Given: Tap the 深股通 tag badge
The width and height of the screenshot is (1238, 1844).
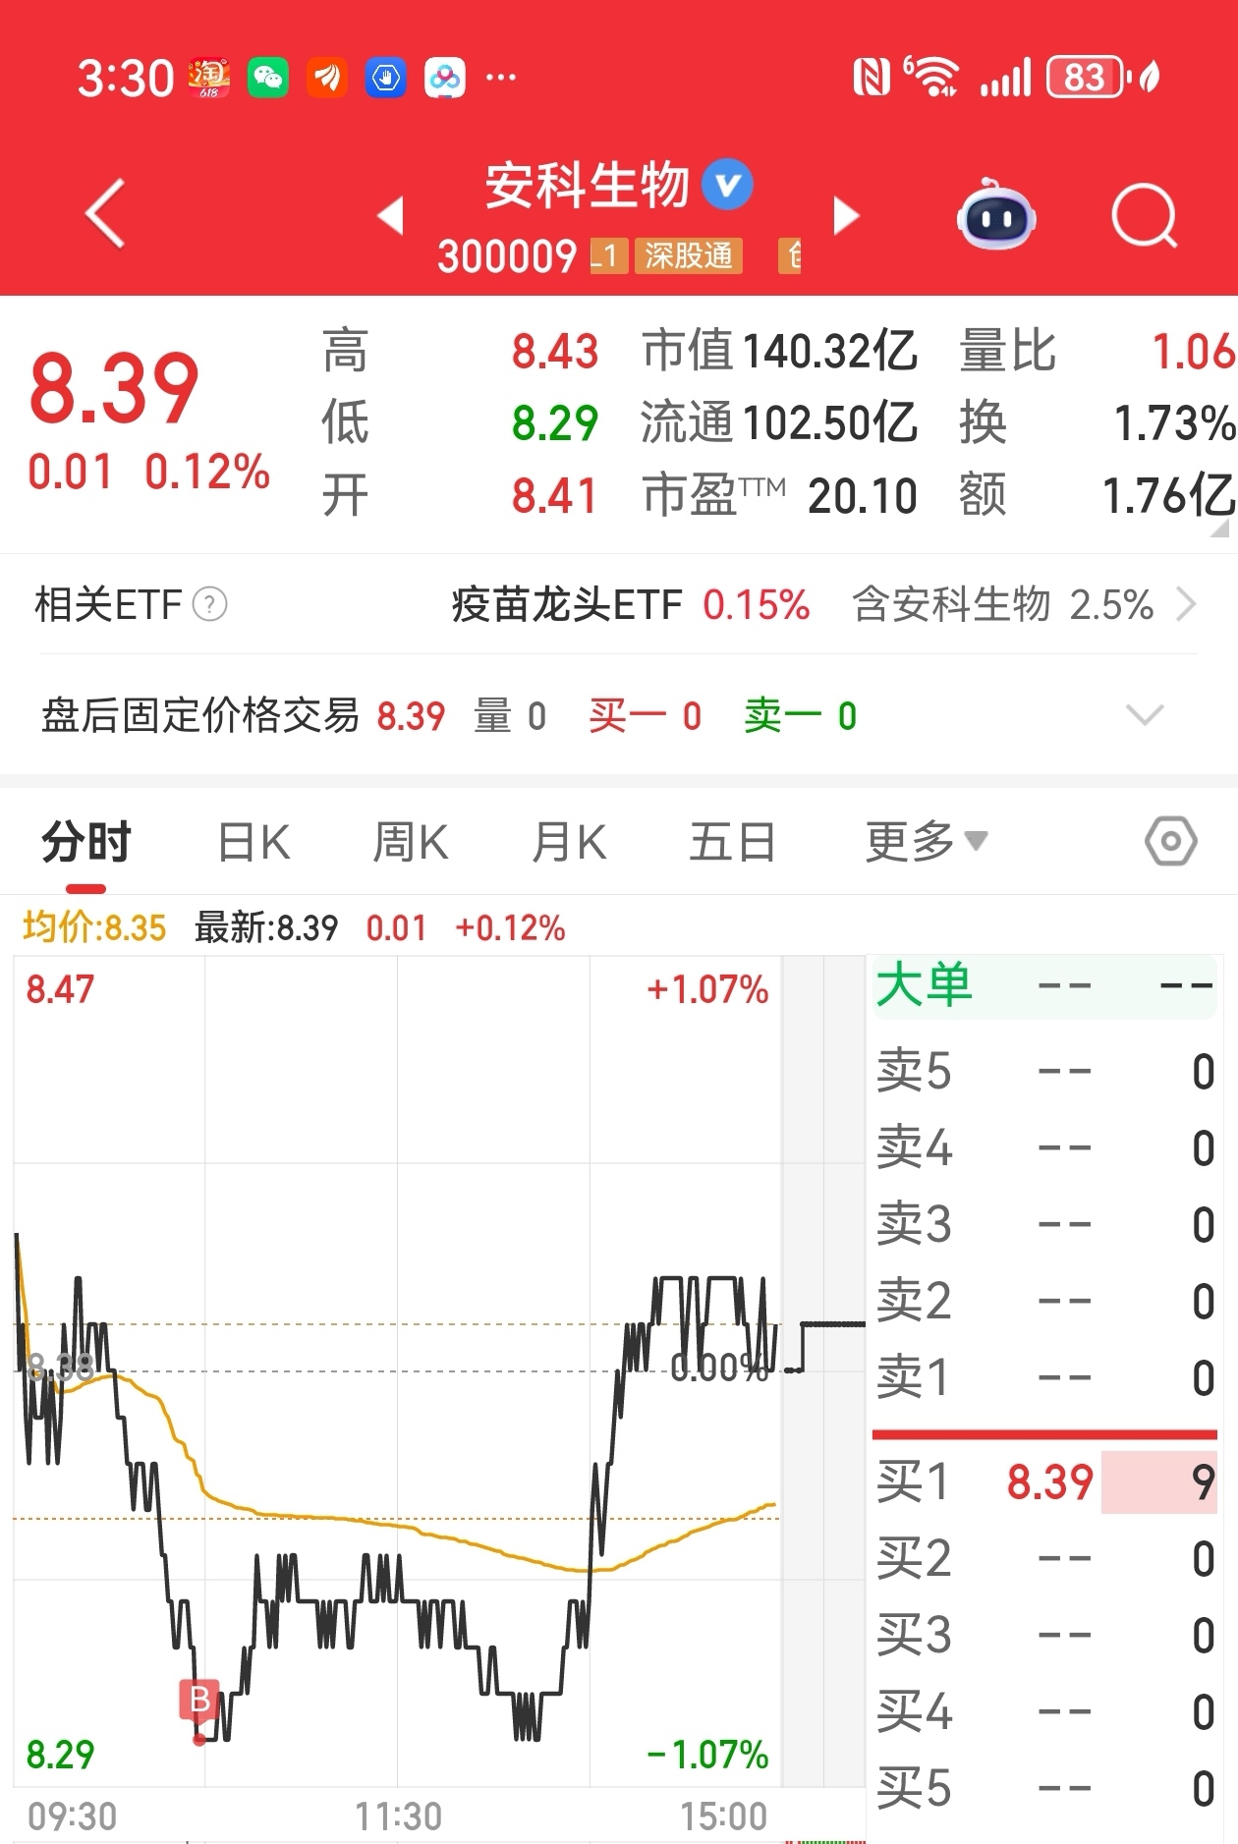Looking at the screenshot, I should pyautogui.click(x=689, y=256).
